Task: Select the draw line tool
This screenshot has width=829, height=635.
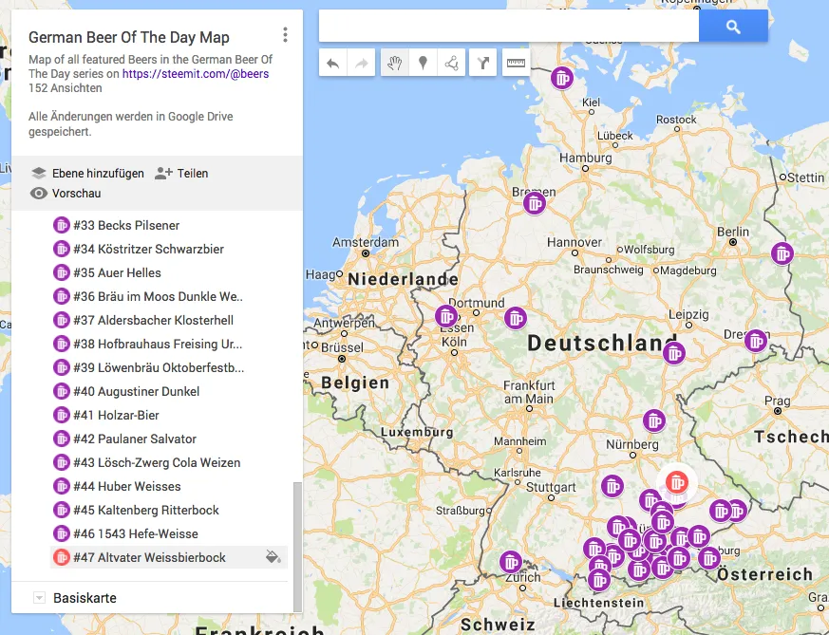Action: click(451, 63)
